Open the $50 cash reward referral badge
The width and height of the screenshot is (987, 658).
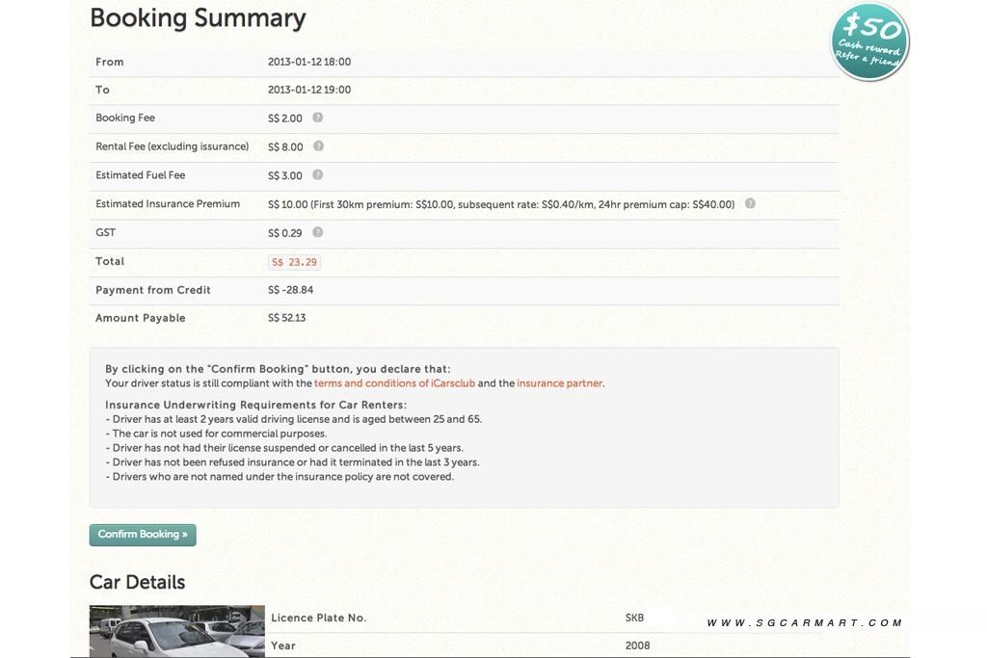[869, 42]
